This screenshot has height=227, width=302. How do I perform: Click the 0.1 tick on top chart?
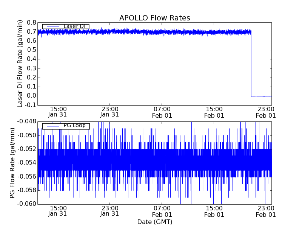tap(31, 87)
